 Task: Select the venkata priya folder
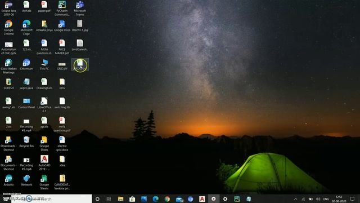pos(44,26)
